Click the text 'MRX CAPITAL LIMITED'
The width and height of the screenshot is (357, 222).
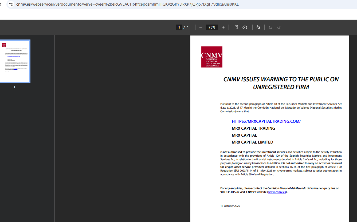pos(253,142)
